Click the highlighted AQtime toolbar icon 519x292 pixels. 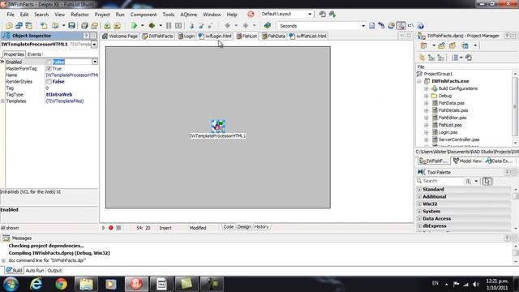pos(401,25)
